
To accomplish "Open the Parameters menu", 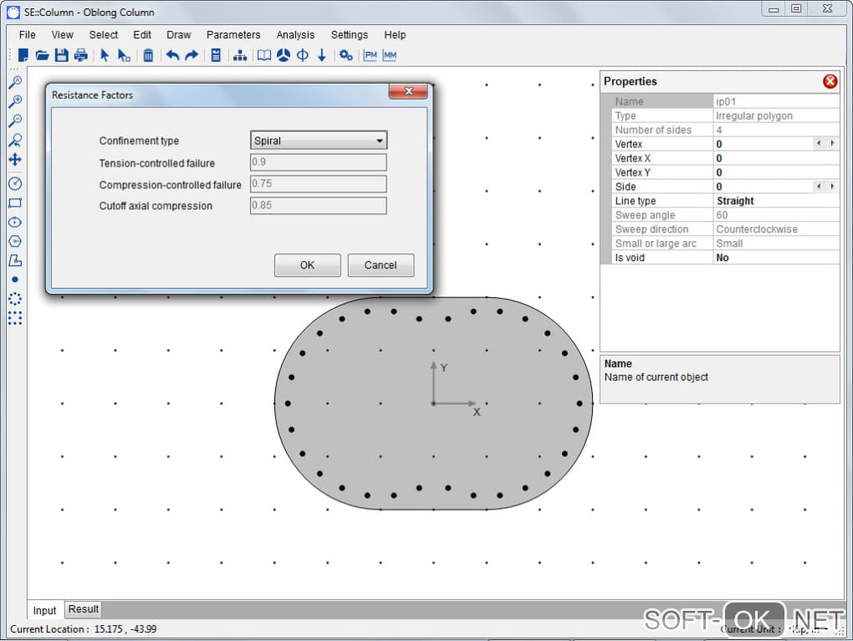I will (233, 35).
